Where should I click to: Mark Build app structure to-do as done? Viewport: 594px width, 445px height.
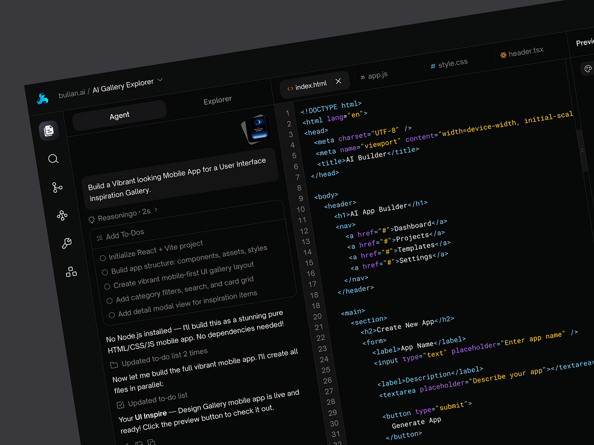pos(105,272)
